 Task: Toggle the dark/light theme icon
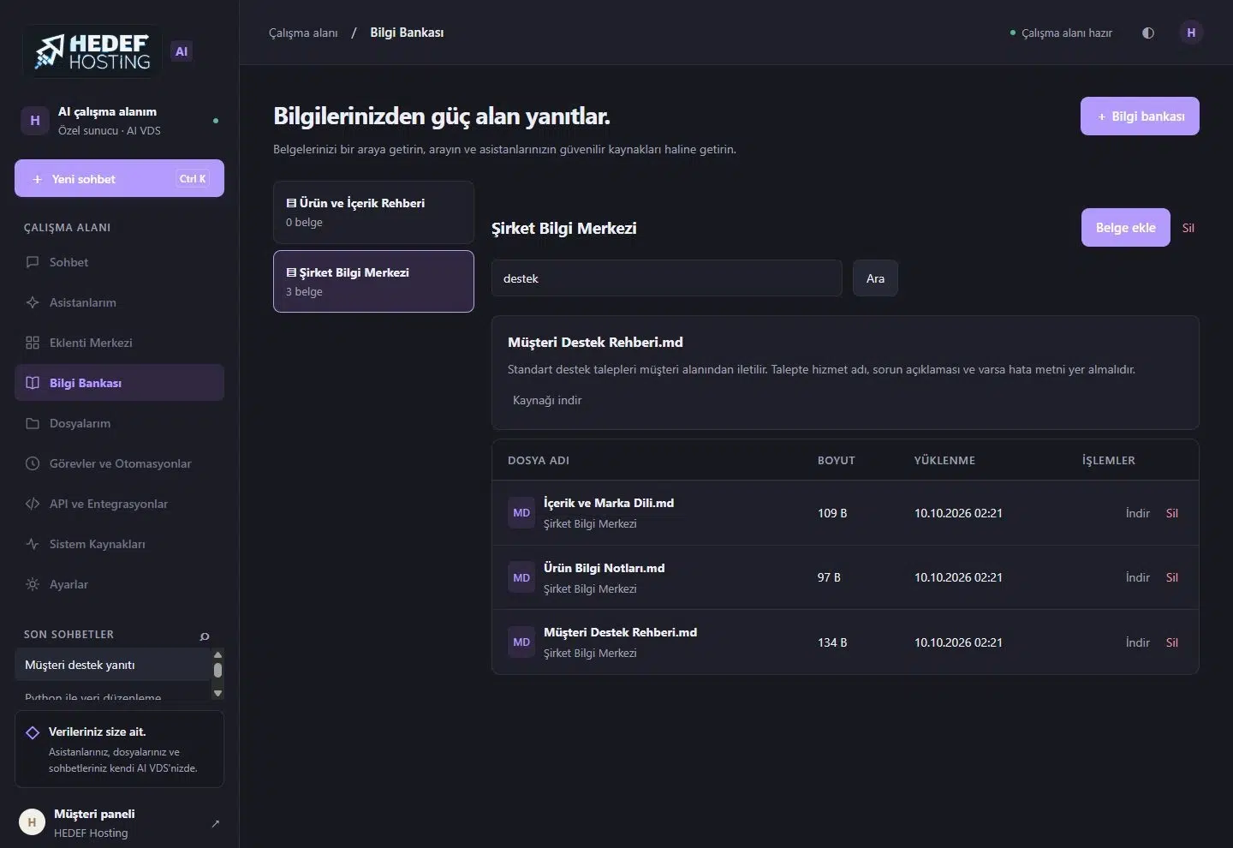1148,33
